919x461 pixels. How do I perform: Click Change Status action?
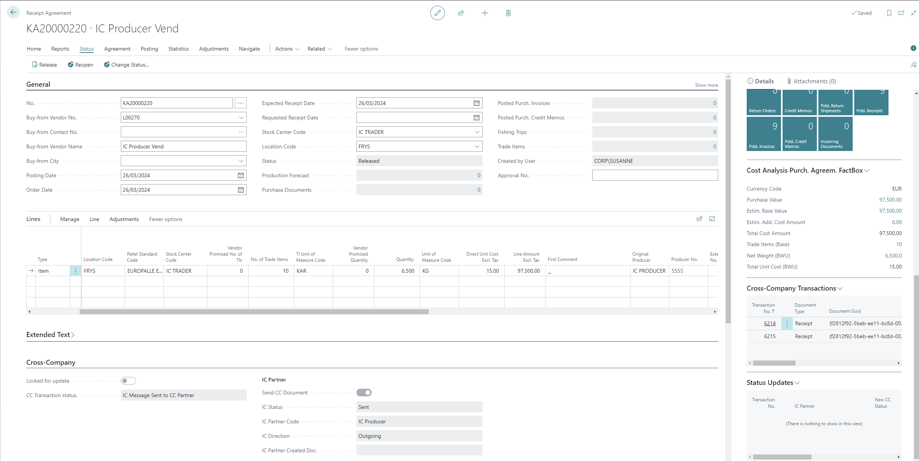126,65
